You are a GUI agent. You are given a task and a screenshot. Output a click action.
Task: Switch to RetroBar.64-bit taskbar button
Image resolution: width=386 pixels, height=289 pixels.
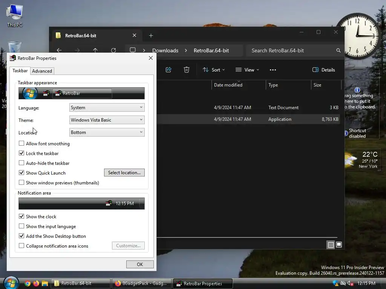(x=80, y=283)
